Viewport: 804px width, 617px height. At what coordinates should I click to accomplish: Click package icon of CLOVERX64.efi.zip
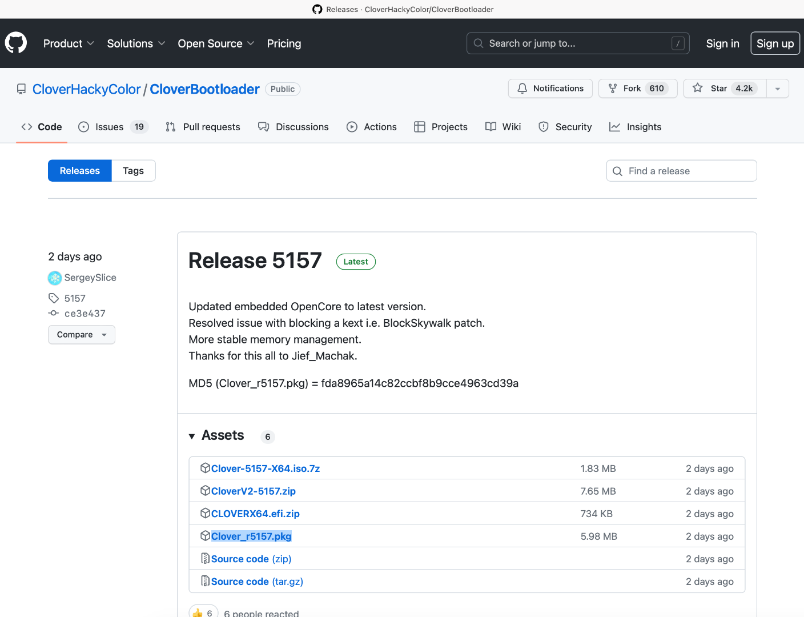point(206,513)
